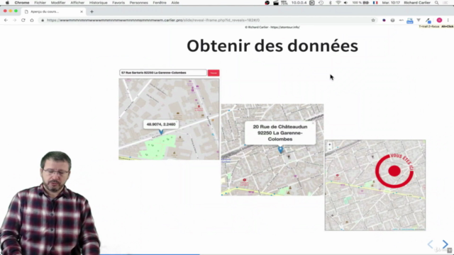This screenshot has height=255, width=454.
Task: Click the blue pin on the middle map
Action: click(x=280, y=149)
